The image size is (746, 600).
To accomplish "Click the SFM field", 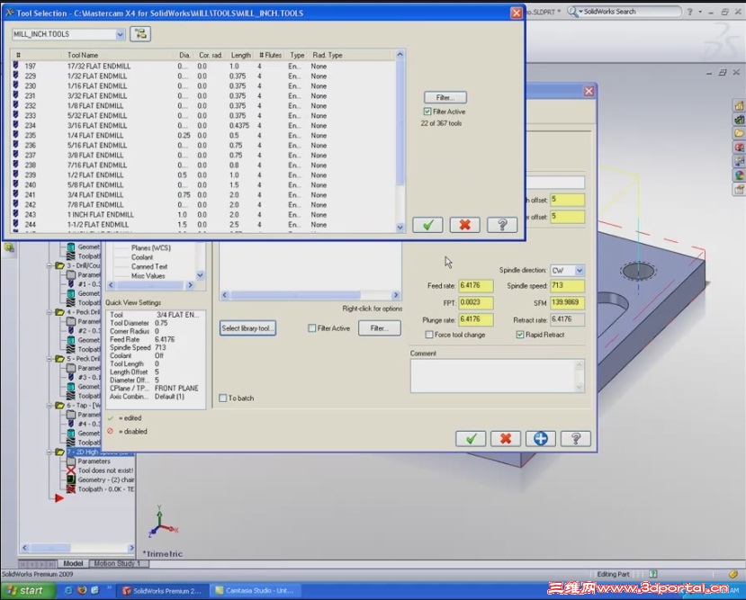I will (x=567, y=302).
